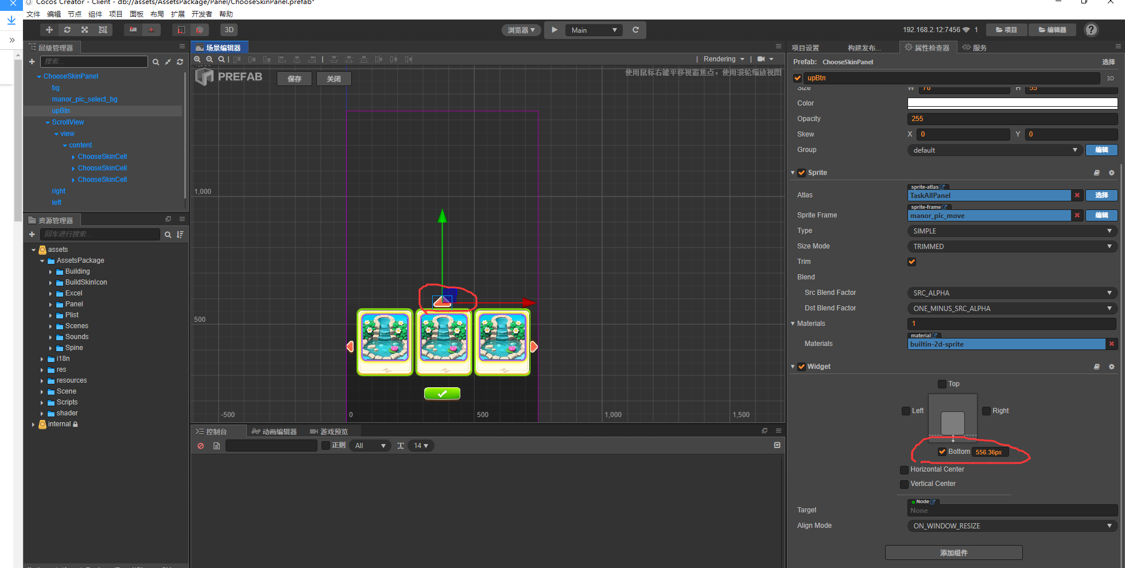
Task: Select the move transform tool
Action: (x=49, y=30)
